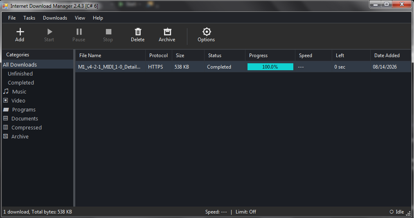
Task: Select the Documents category icon
Action: (x=5, y=118)
